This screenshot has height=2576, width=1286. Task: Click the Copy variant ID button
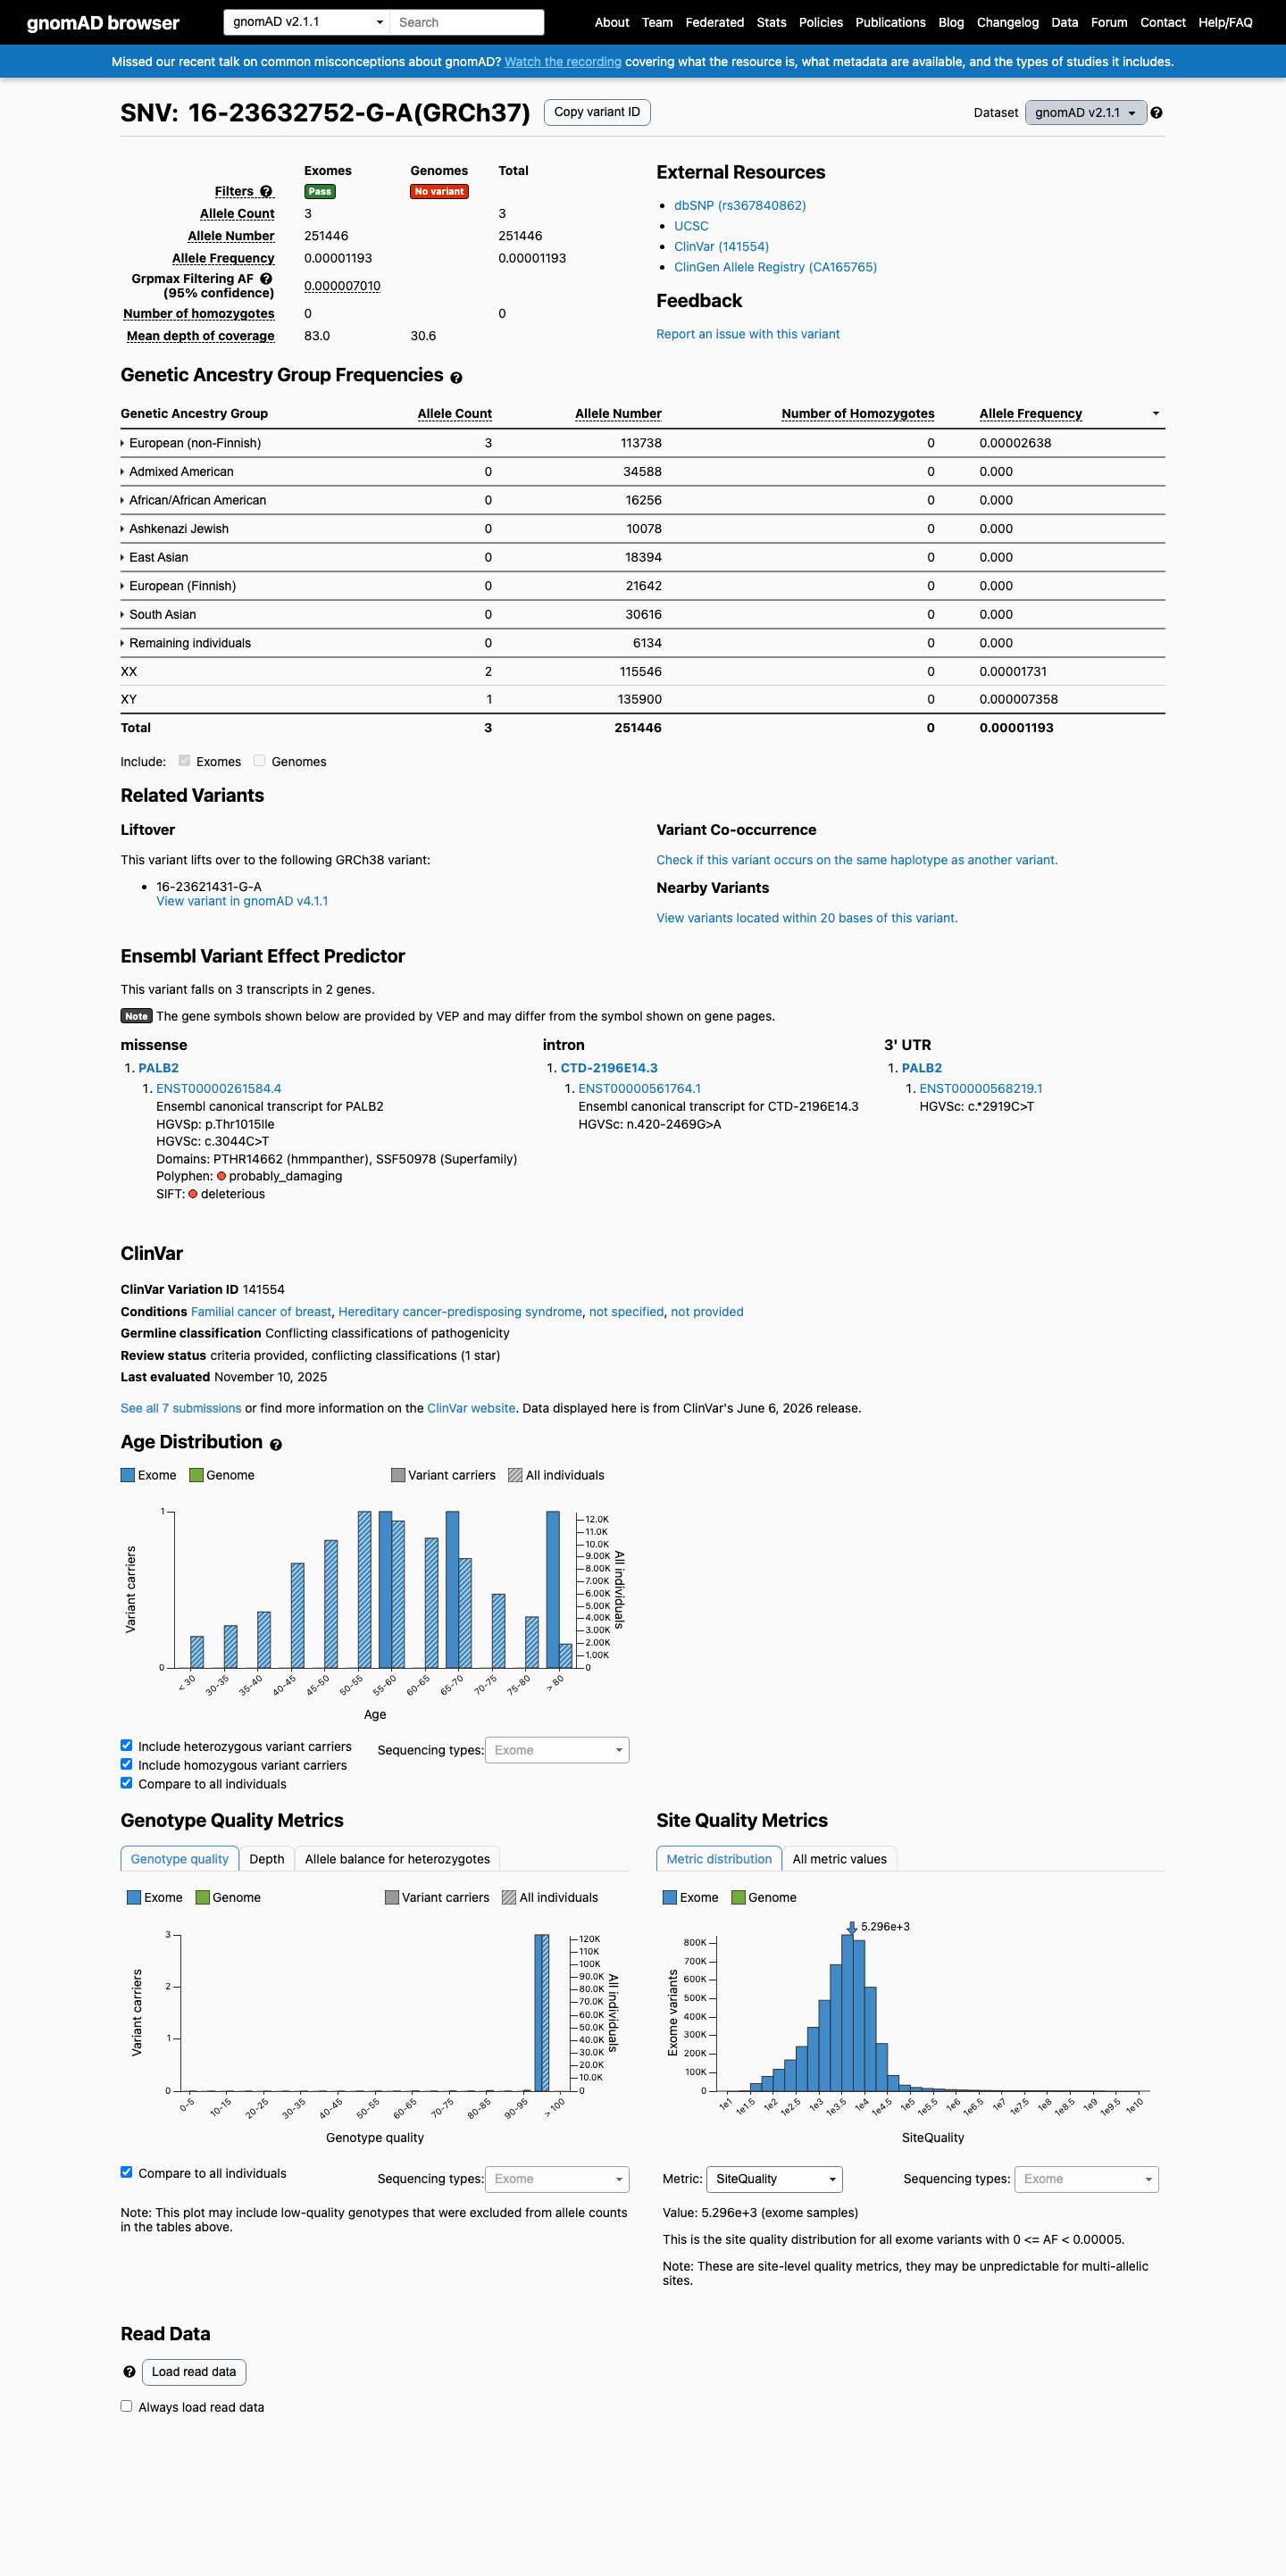(x=597, y=112)
